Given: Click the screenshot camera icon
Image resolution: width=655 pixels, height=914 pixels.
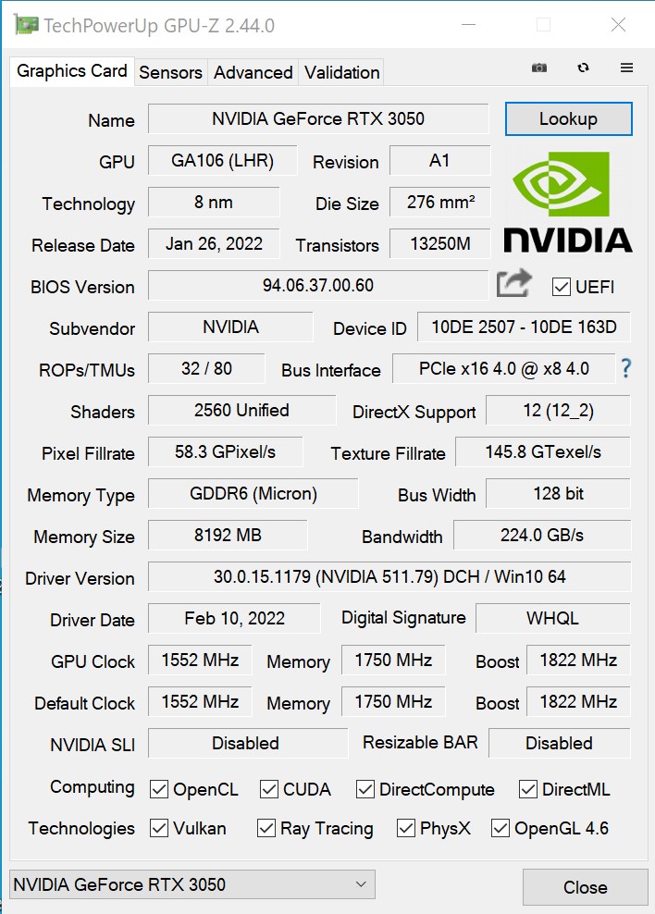Looking at the screenshot, I should tap(539, 68).
